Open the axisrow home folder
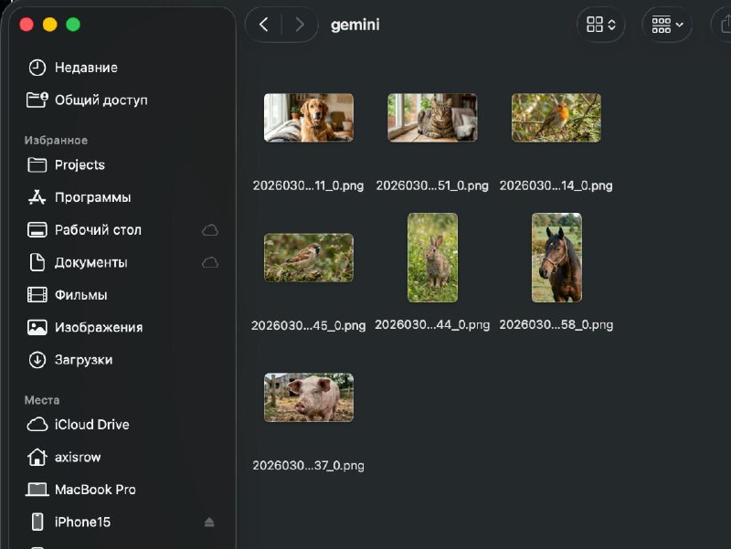731x549 pixels. 79,457
